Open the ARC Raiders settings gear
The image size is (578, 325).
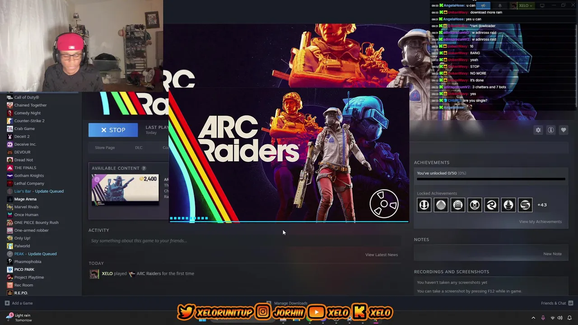(x=538, y=130)
